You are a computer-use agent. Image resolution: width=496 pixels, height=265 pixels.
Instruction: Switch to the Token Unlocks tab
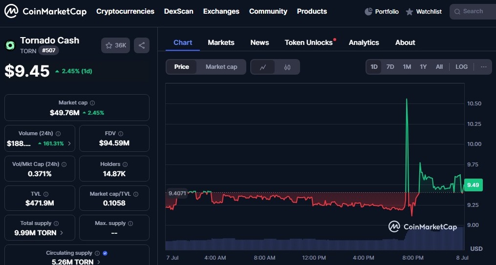pyautogui.click(x=309, y=42)
